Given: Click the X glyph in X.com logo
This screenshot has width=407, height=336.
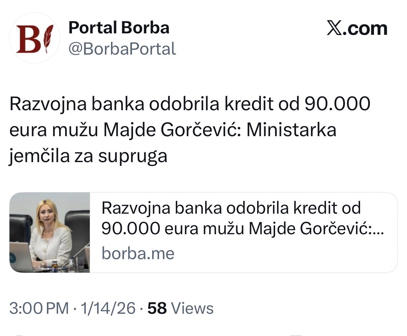Looking at the screenshot, I should coord(334,28).
